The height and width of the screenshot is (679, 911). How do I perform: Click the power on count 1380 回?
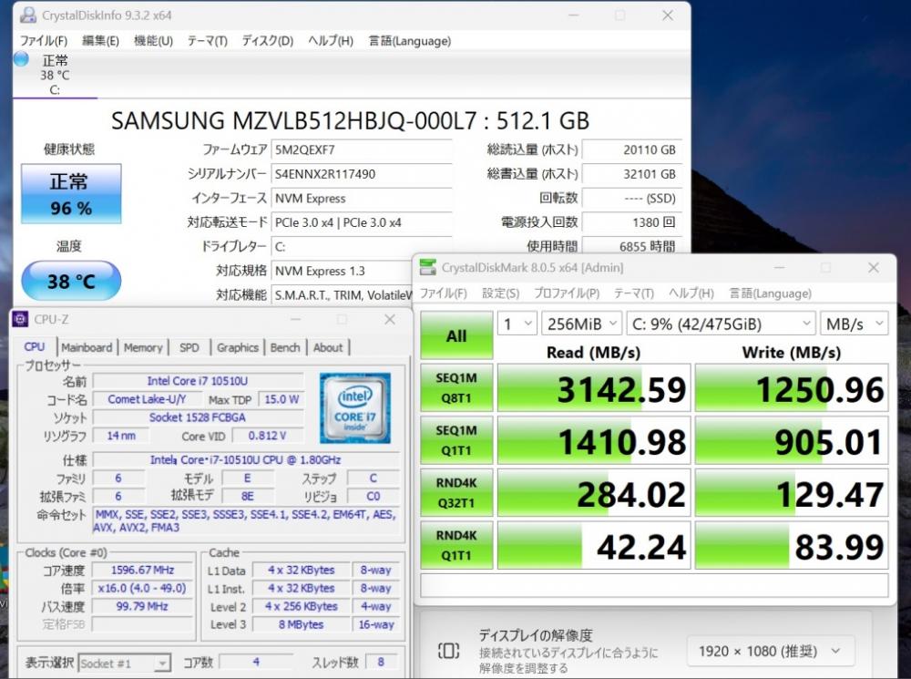click(x=631, y=222)
